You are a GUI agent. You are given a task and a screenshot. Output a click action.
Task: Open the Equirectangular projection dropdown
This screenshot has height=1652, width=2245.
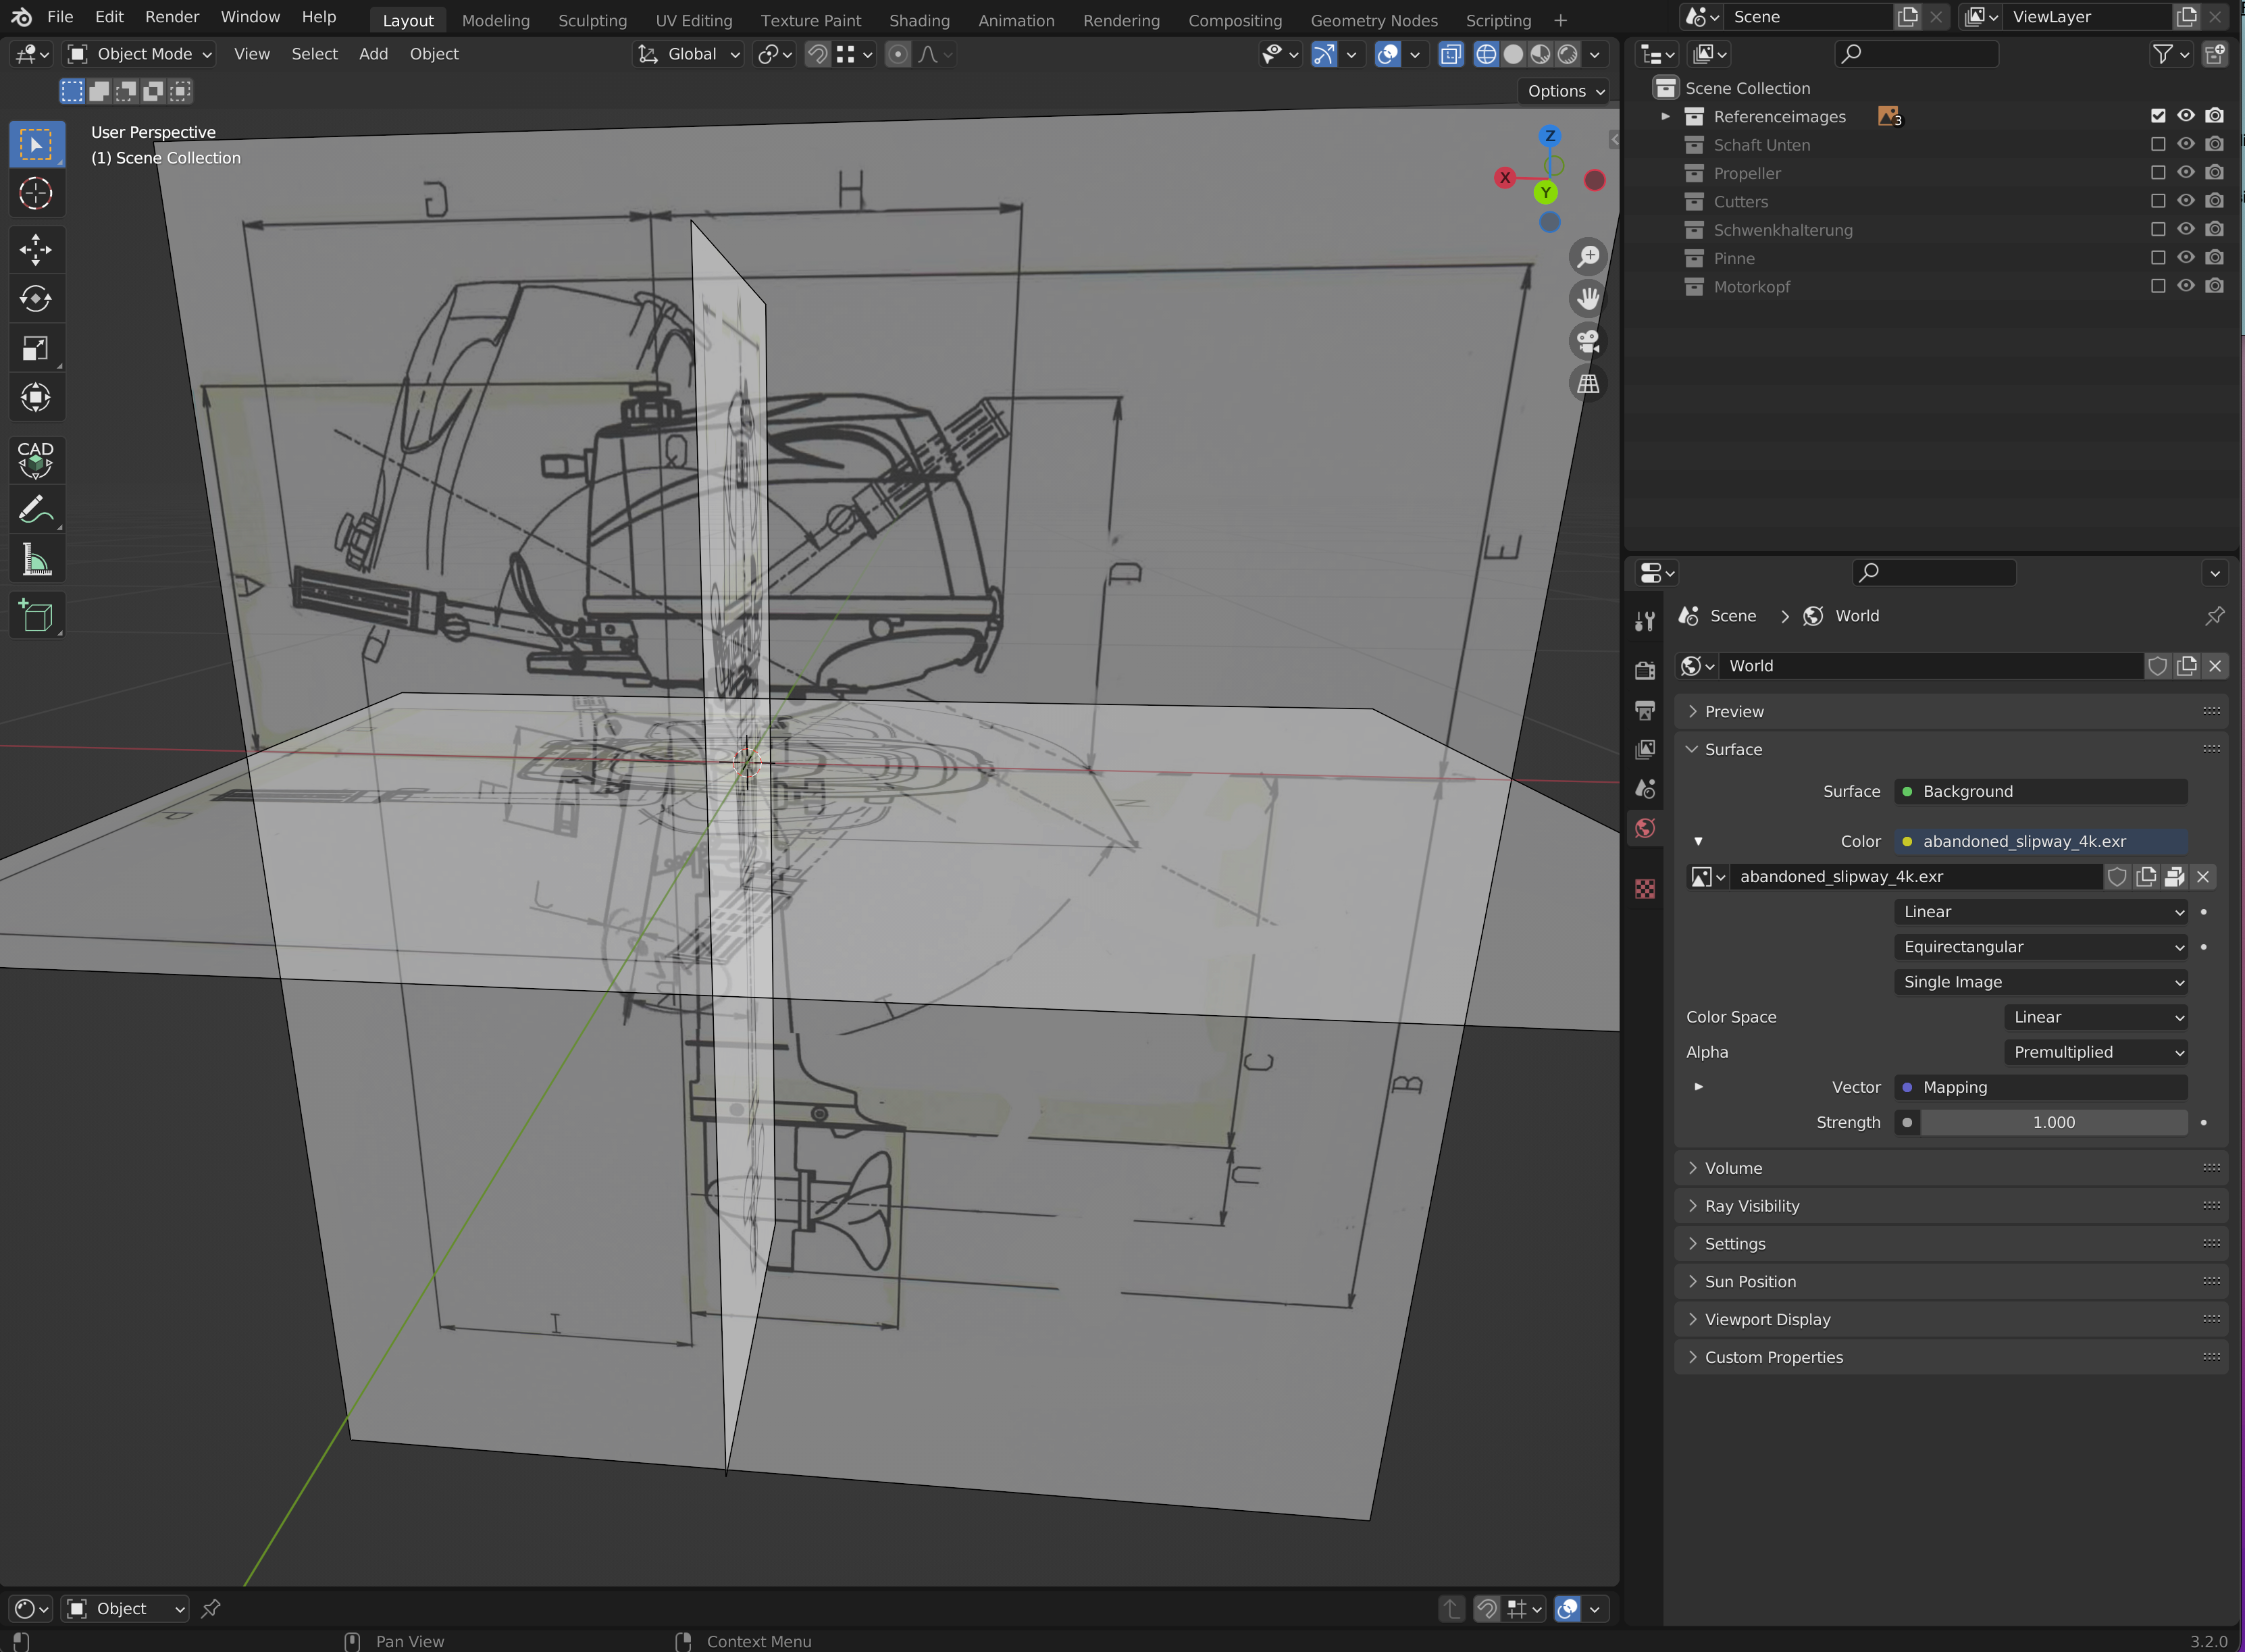2040,947
